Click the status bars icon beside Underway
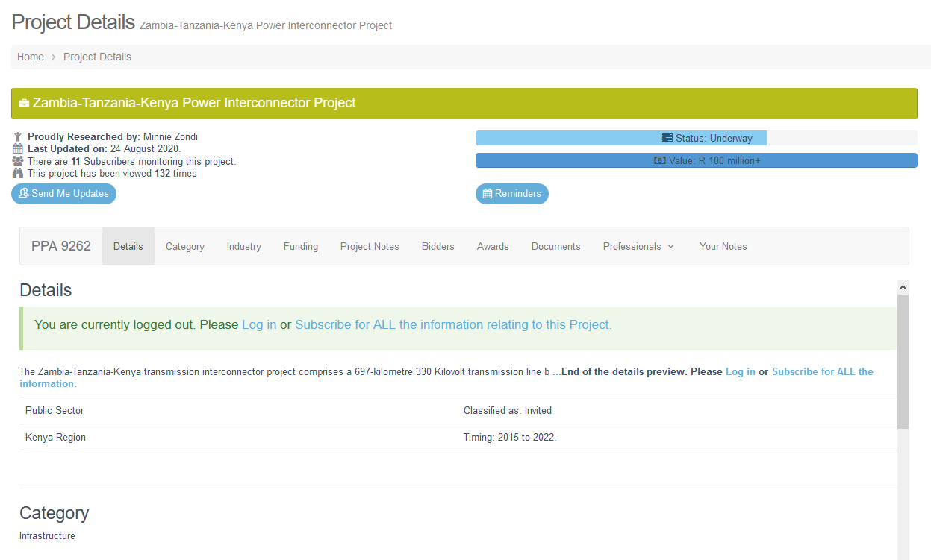Image resolution: width=931 pixels, height=560 pixels. [x=667, y=139]
